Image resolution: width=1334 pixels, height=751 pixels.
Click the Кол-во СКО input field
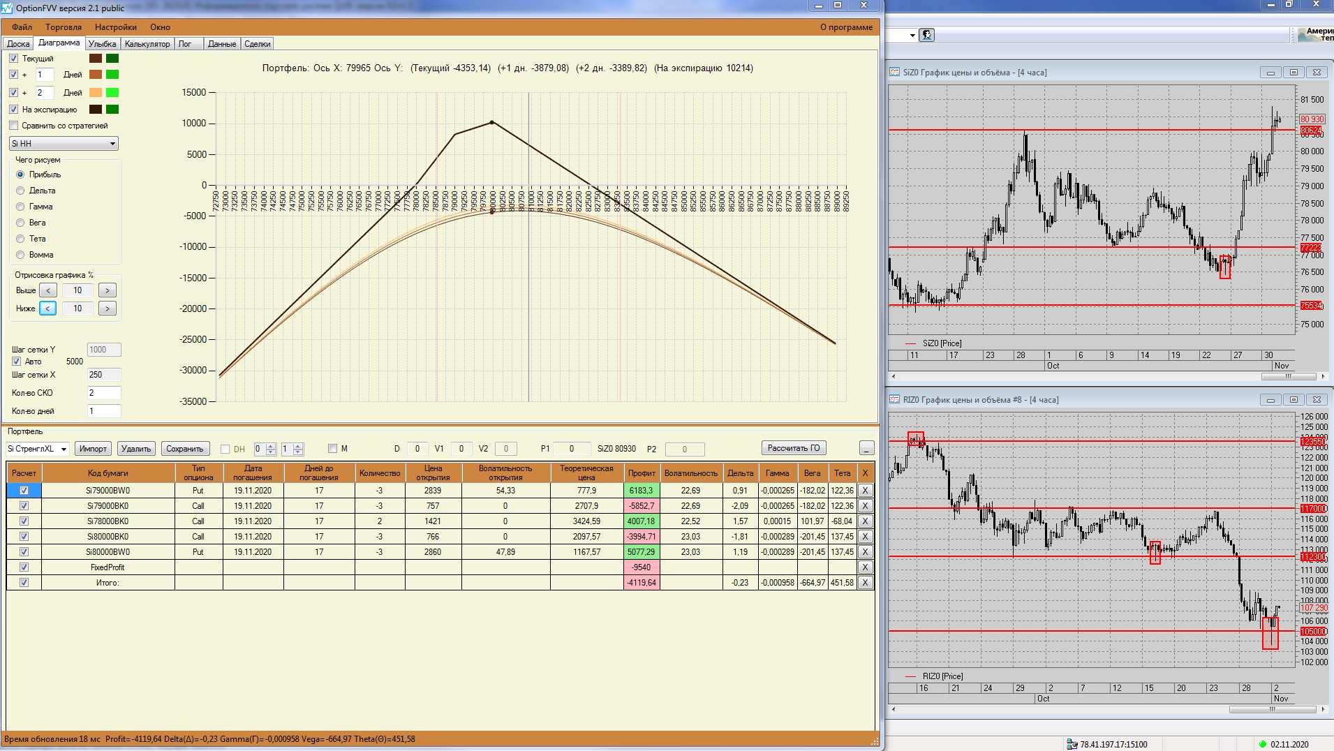tap(104, 393)
